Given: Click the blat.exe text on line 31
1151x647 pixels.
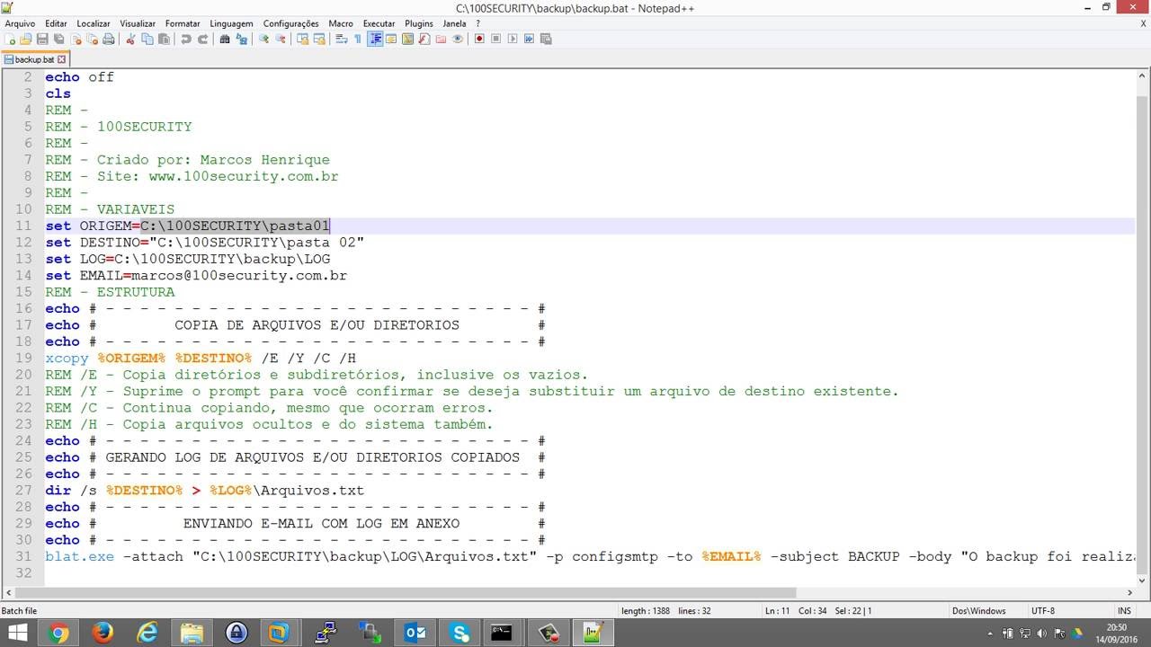Looking at the screenshot, I should [x=80, y=556].
